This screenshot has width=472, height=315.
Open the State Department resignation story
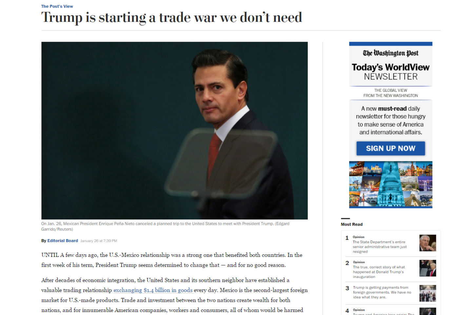[380, 247]
